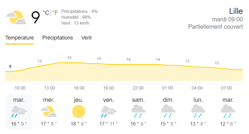The image size is (249, 134).
Task: Switch to the Précipitations tab
Action: click(x=57, y=38)
